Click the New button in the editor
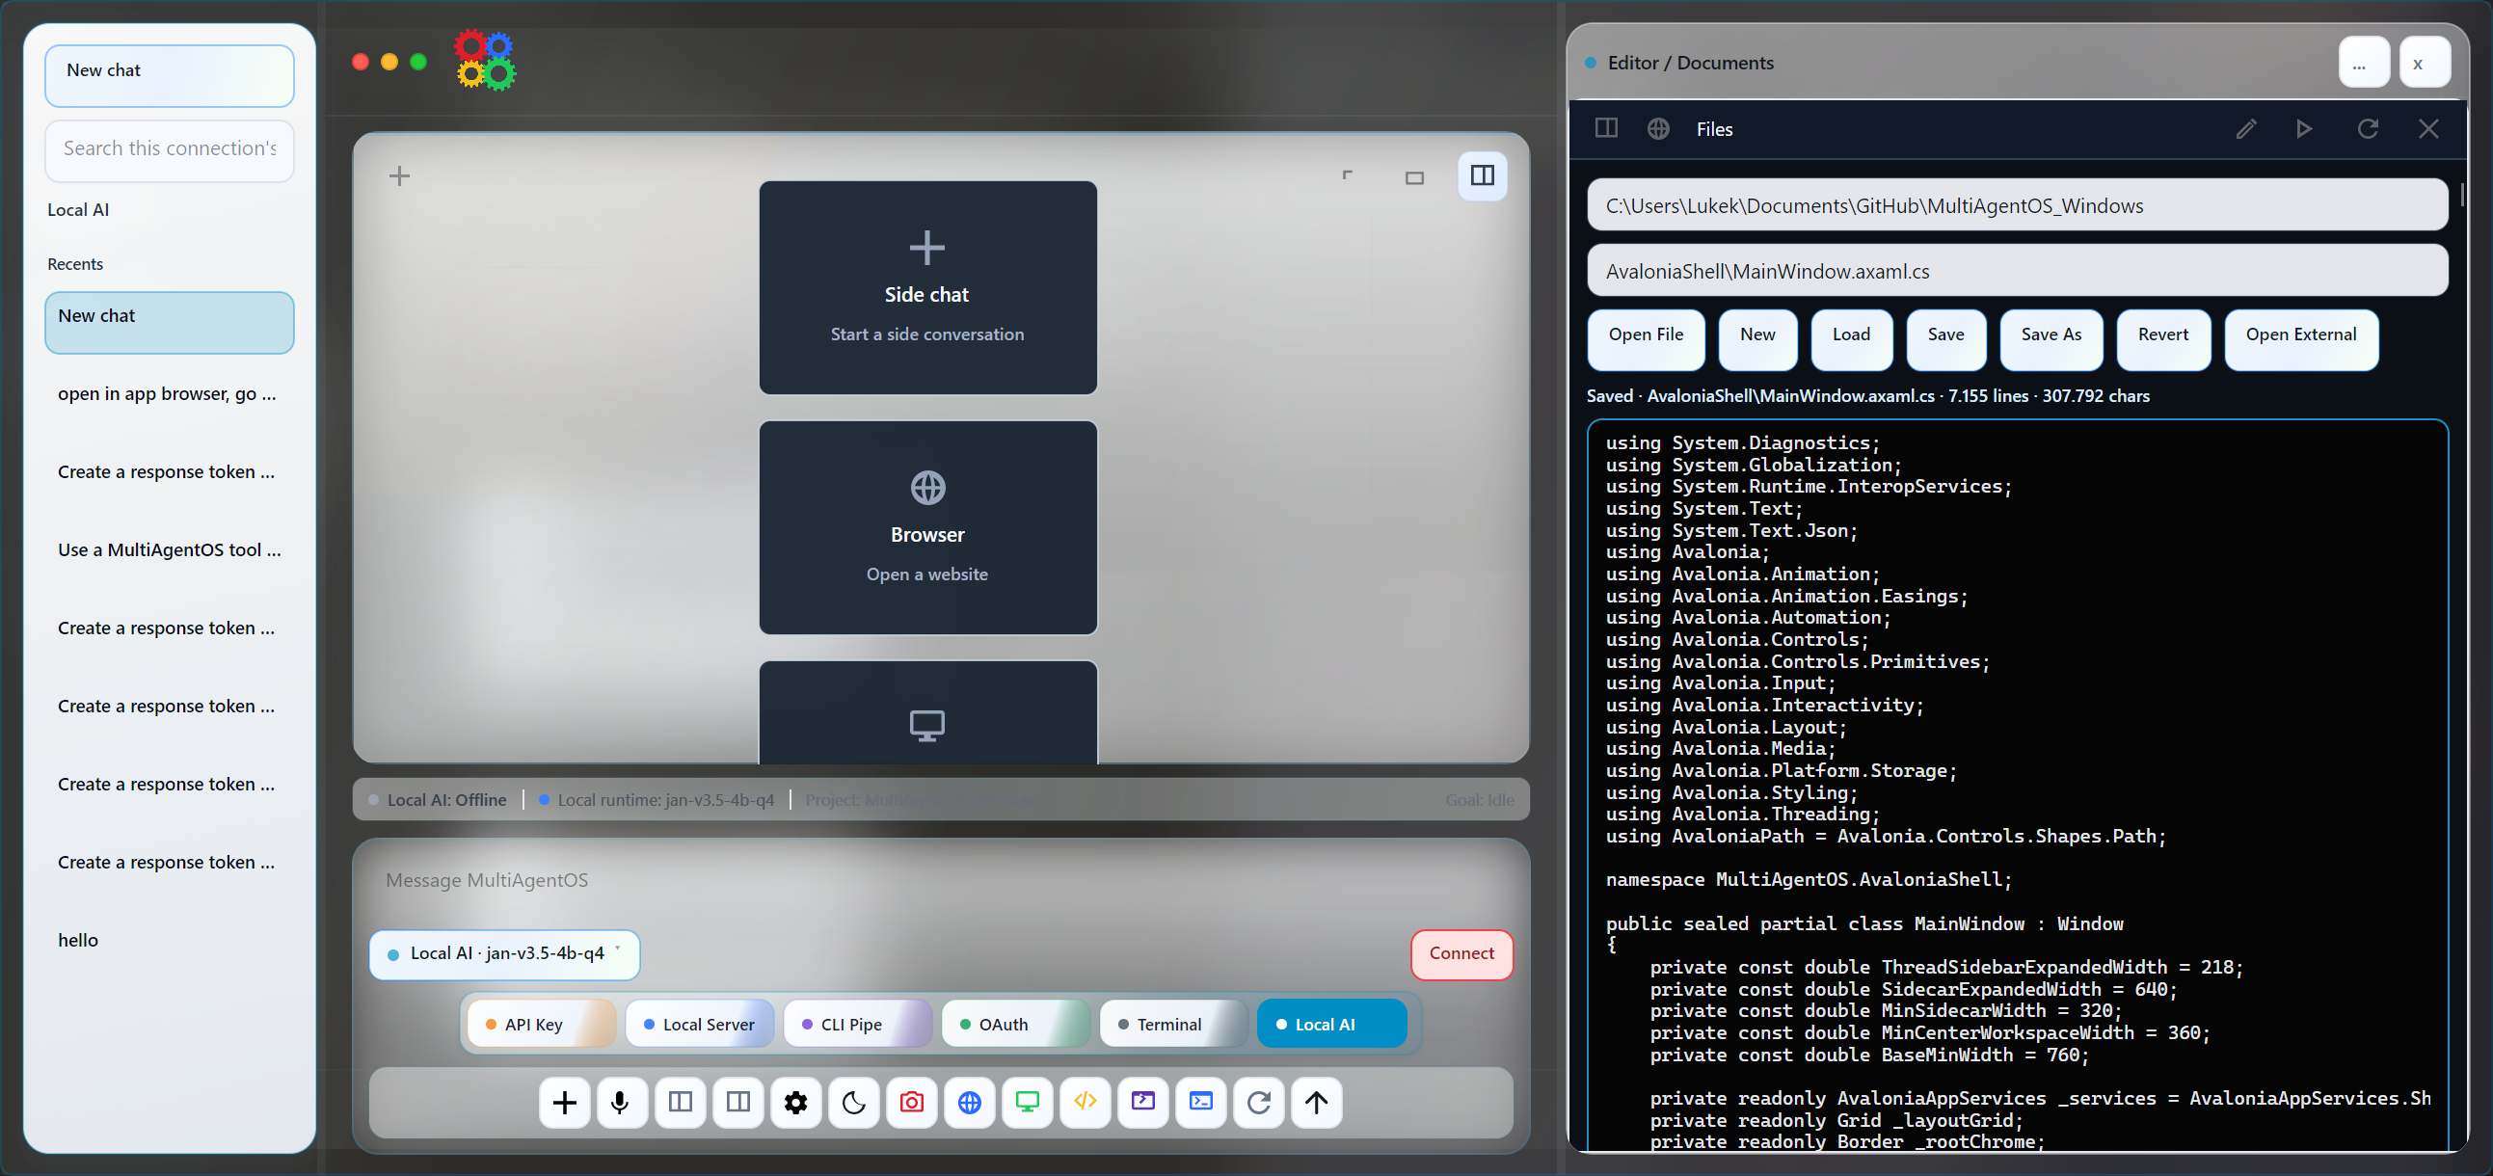The width and height of the screenshot is (2493, 1176). click(x=1757, y=339)
